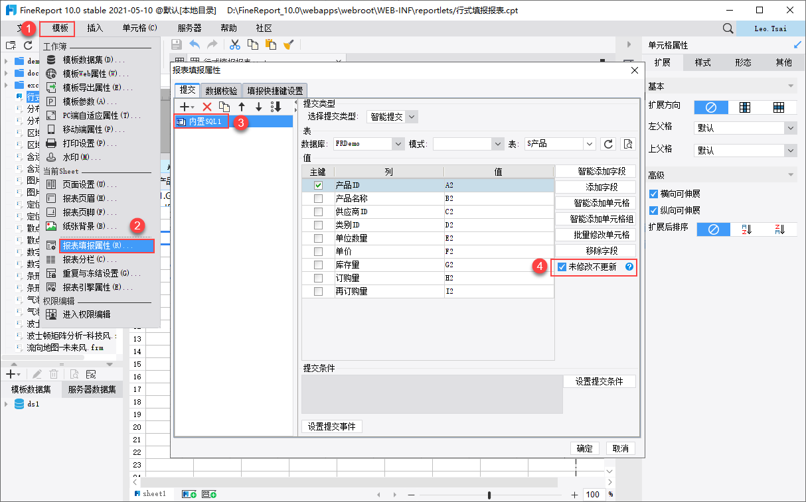Expand the 左父格 dropdown
The width and height of the screenshot is (806, 502).
[x=789, y=128]
